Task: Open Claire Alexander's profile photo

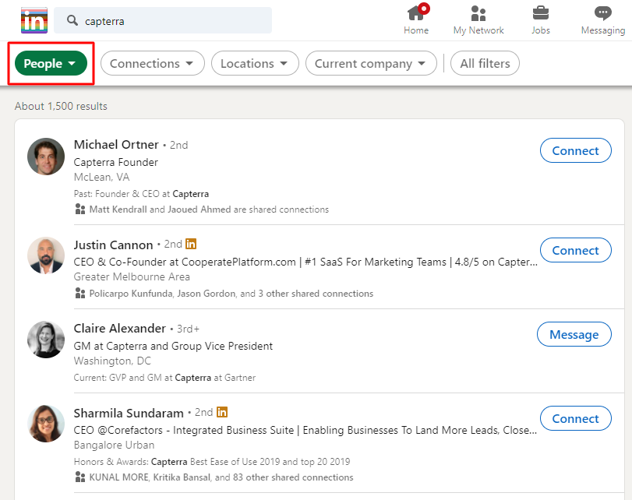Action: point(46,340)
